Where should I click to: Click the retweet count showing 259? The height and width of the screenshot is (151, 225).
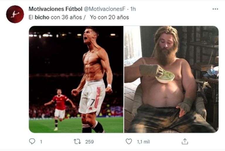(89, 142)
